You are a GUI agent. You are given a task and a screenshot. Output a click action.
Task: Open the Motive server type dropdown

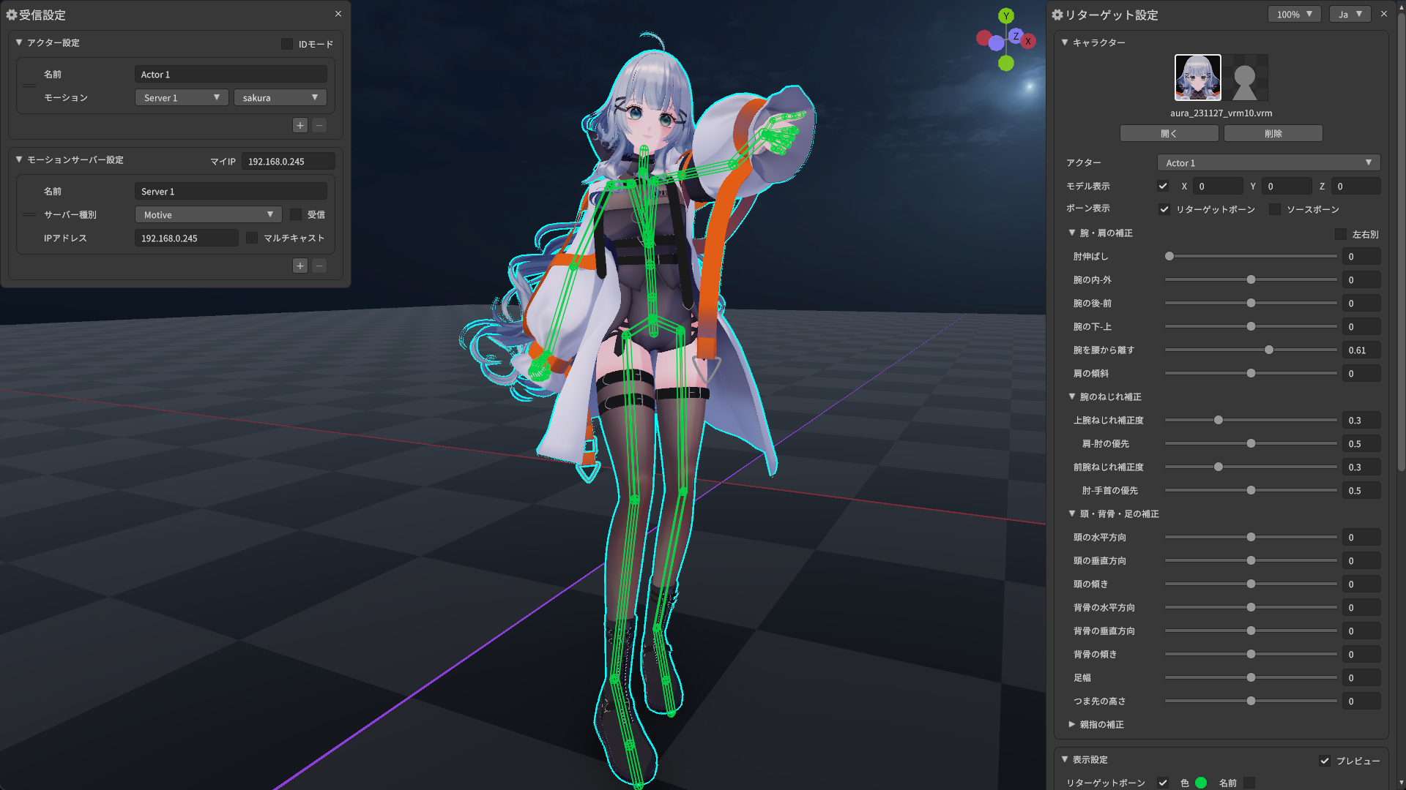click(208, 214)
